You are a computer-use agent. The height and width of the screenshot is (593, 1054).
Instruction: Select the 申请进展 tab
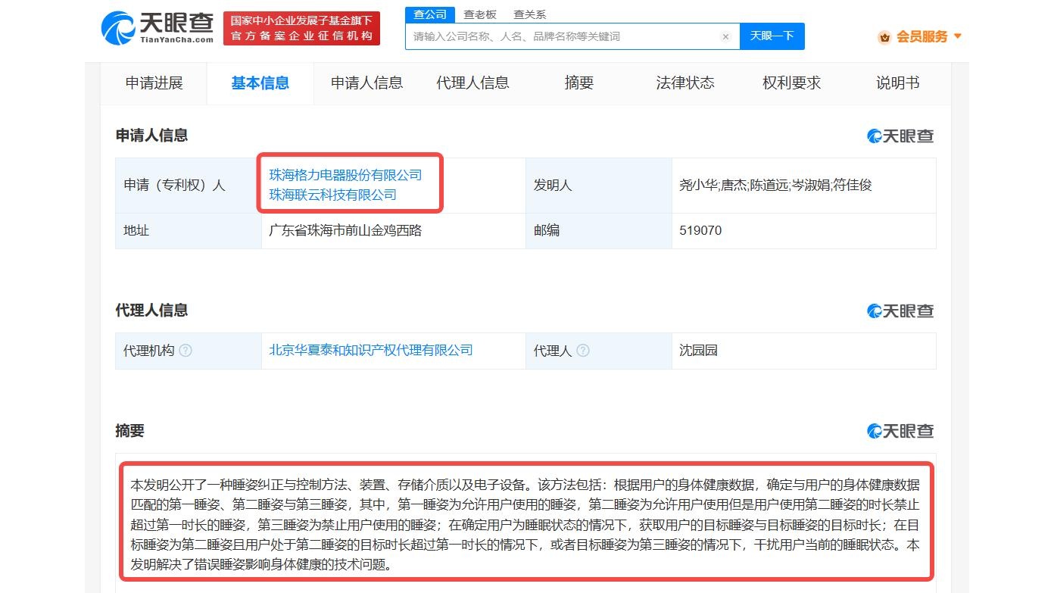pyautogui.click(x=154, y=83)
